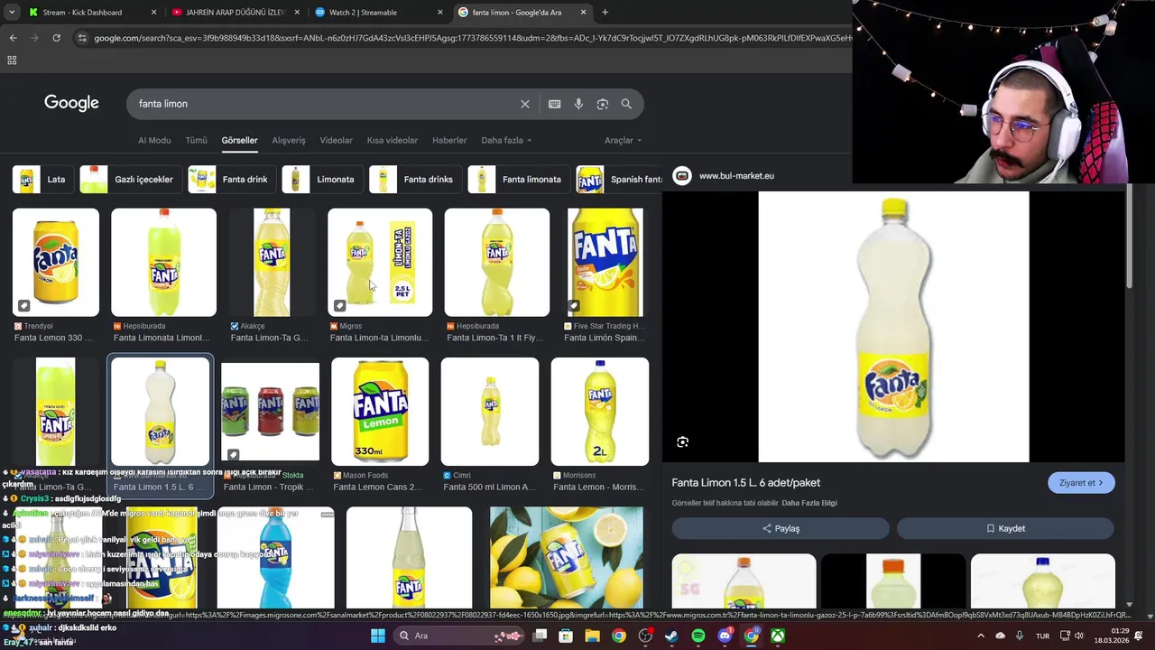Open Morrisons Fanta Lemon 2L thumbnail
This screenshot has width=1155, height=650.
coord(600,412)
